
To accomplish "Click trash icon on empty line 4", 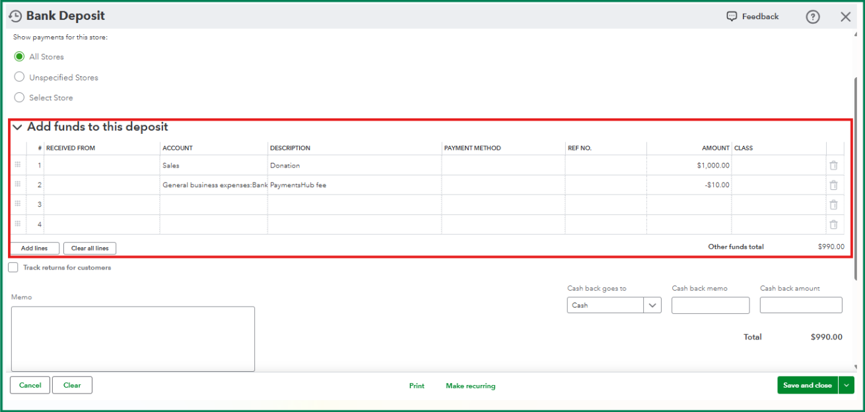I will [834, 225].
